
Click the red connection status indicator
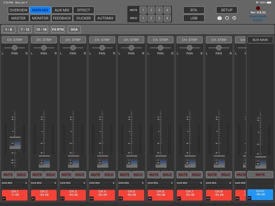pyautogui.click(x=258, y=8)
